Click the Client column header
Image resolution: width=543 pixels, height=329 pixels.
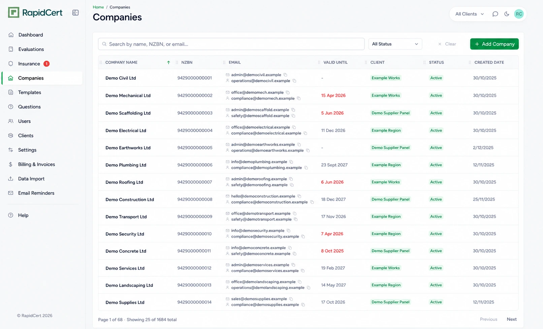(x=377, y=62)
